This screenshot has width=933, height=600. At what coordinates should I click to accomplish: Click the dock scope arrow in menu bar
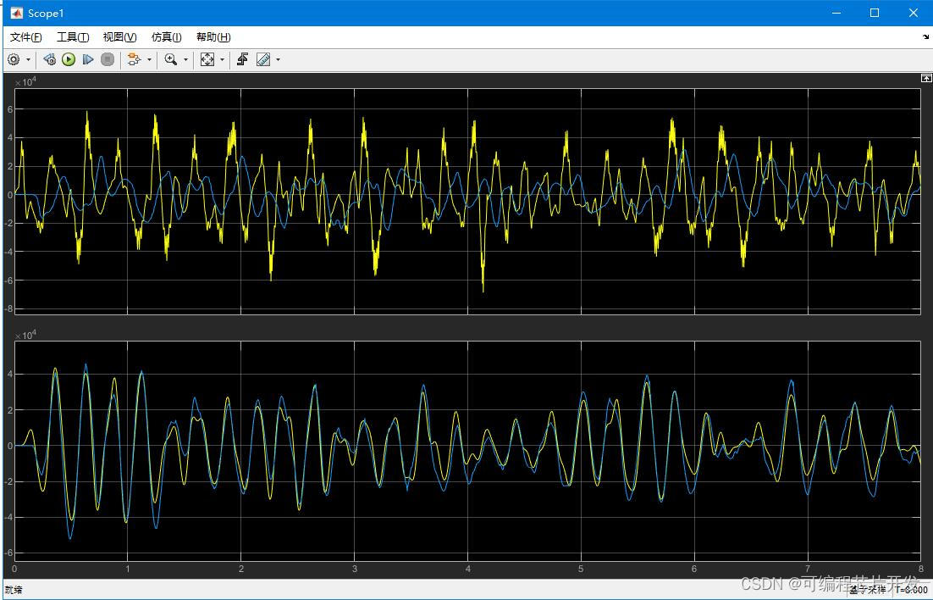[925, 37]
